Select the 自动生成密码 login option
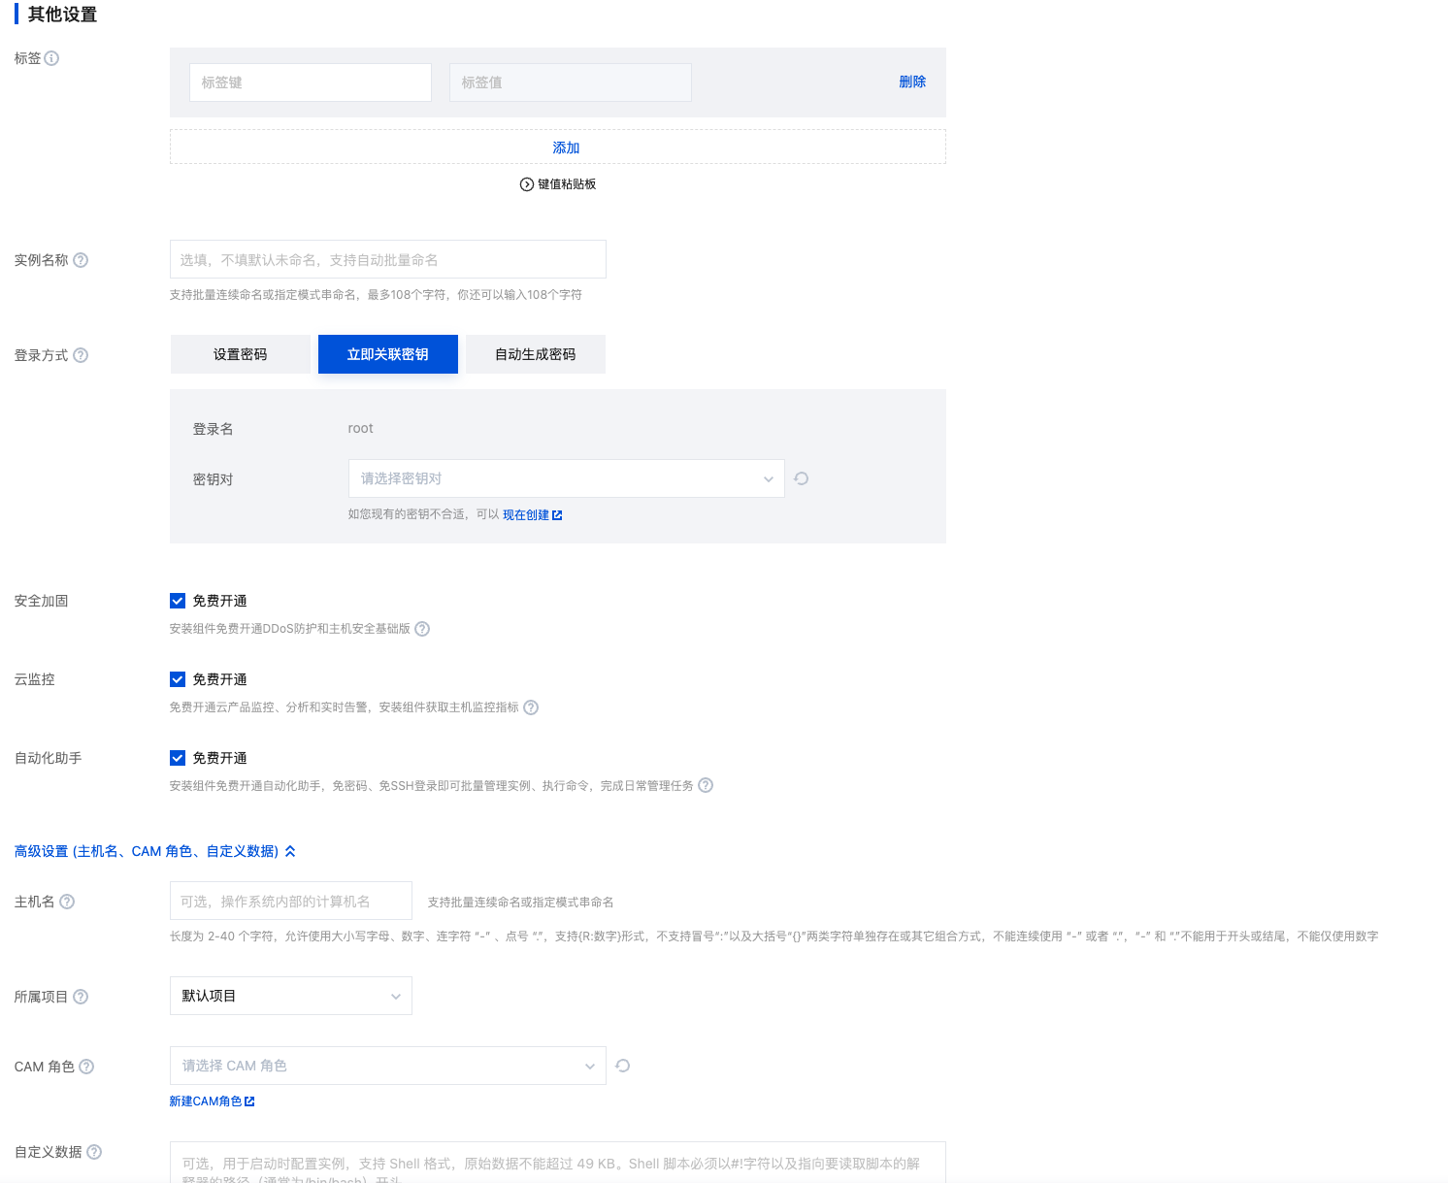This screenshot has height=1183, width=1448. pos(536,354)
